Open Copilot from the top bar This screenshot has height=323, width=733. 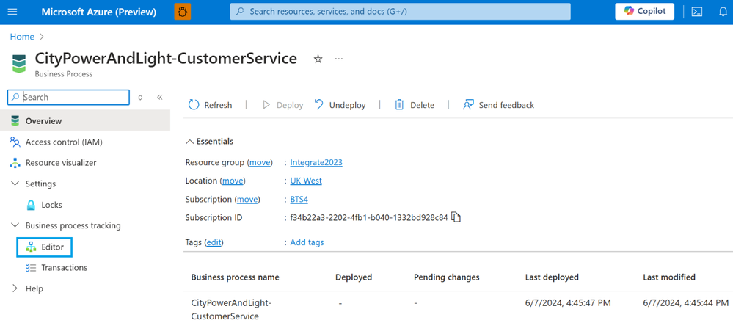(x=645, y=12)
